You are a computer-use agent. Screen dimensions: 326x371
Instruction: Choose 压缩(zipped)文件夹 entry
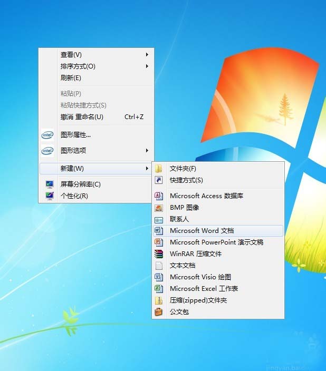pyautogui.click(x=198, y=300)
